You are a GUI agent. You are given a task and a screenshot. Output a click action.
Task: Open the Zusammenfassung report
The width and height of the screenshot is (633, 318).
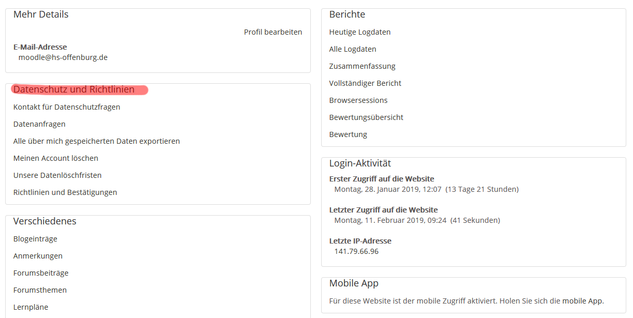[363, 66]
